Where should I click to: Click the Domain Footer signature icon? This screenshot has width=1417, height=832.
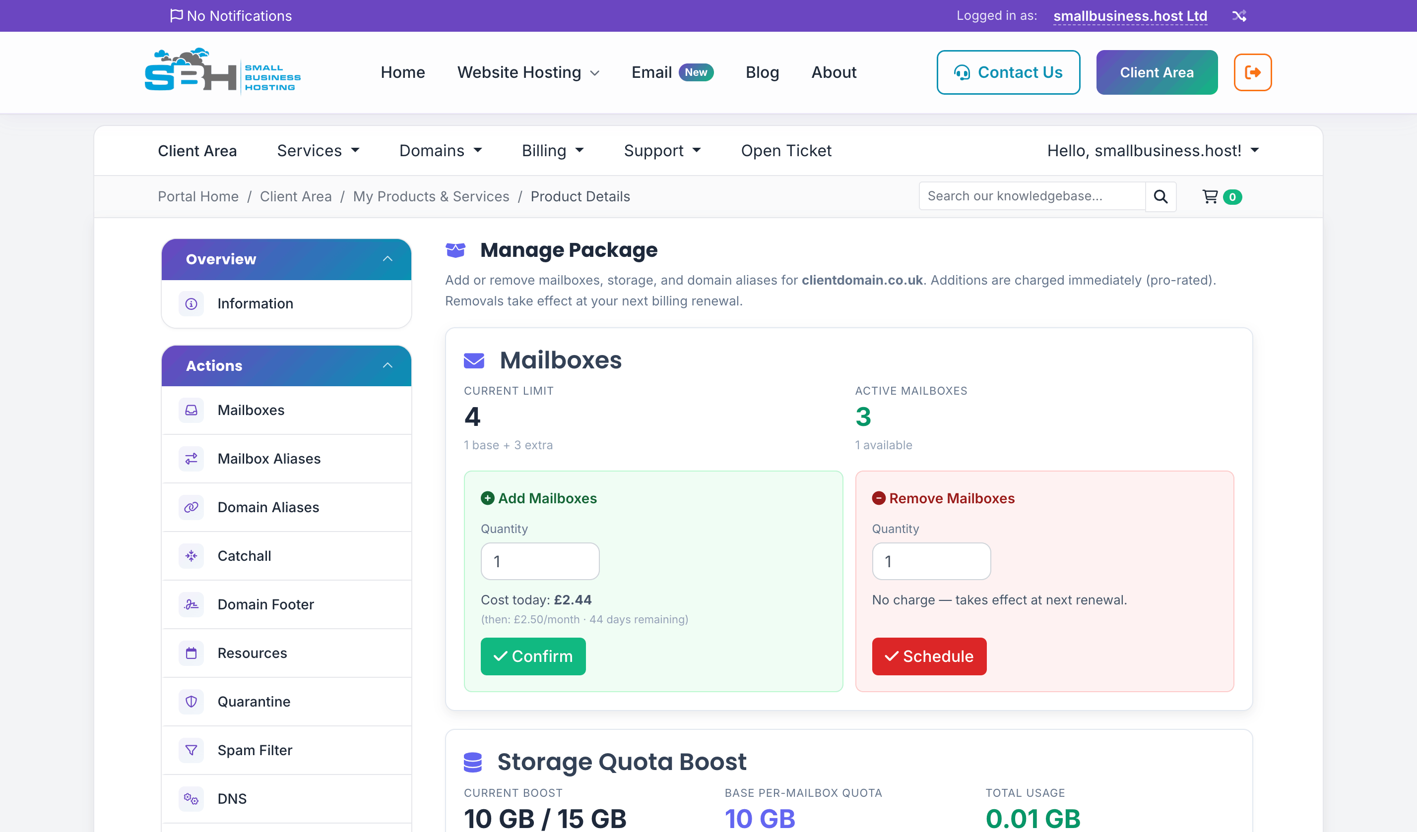pos(191,604)
